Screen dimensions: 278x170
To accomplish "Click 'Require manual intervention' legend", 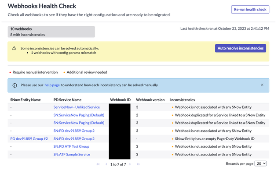I will (35, 72).
